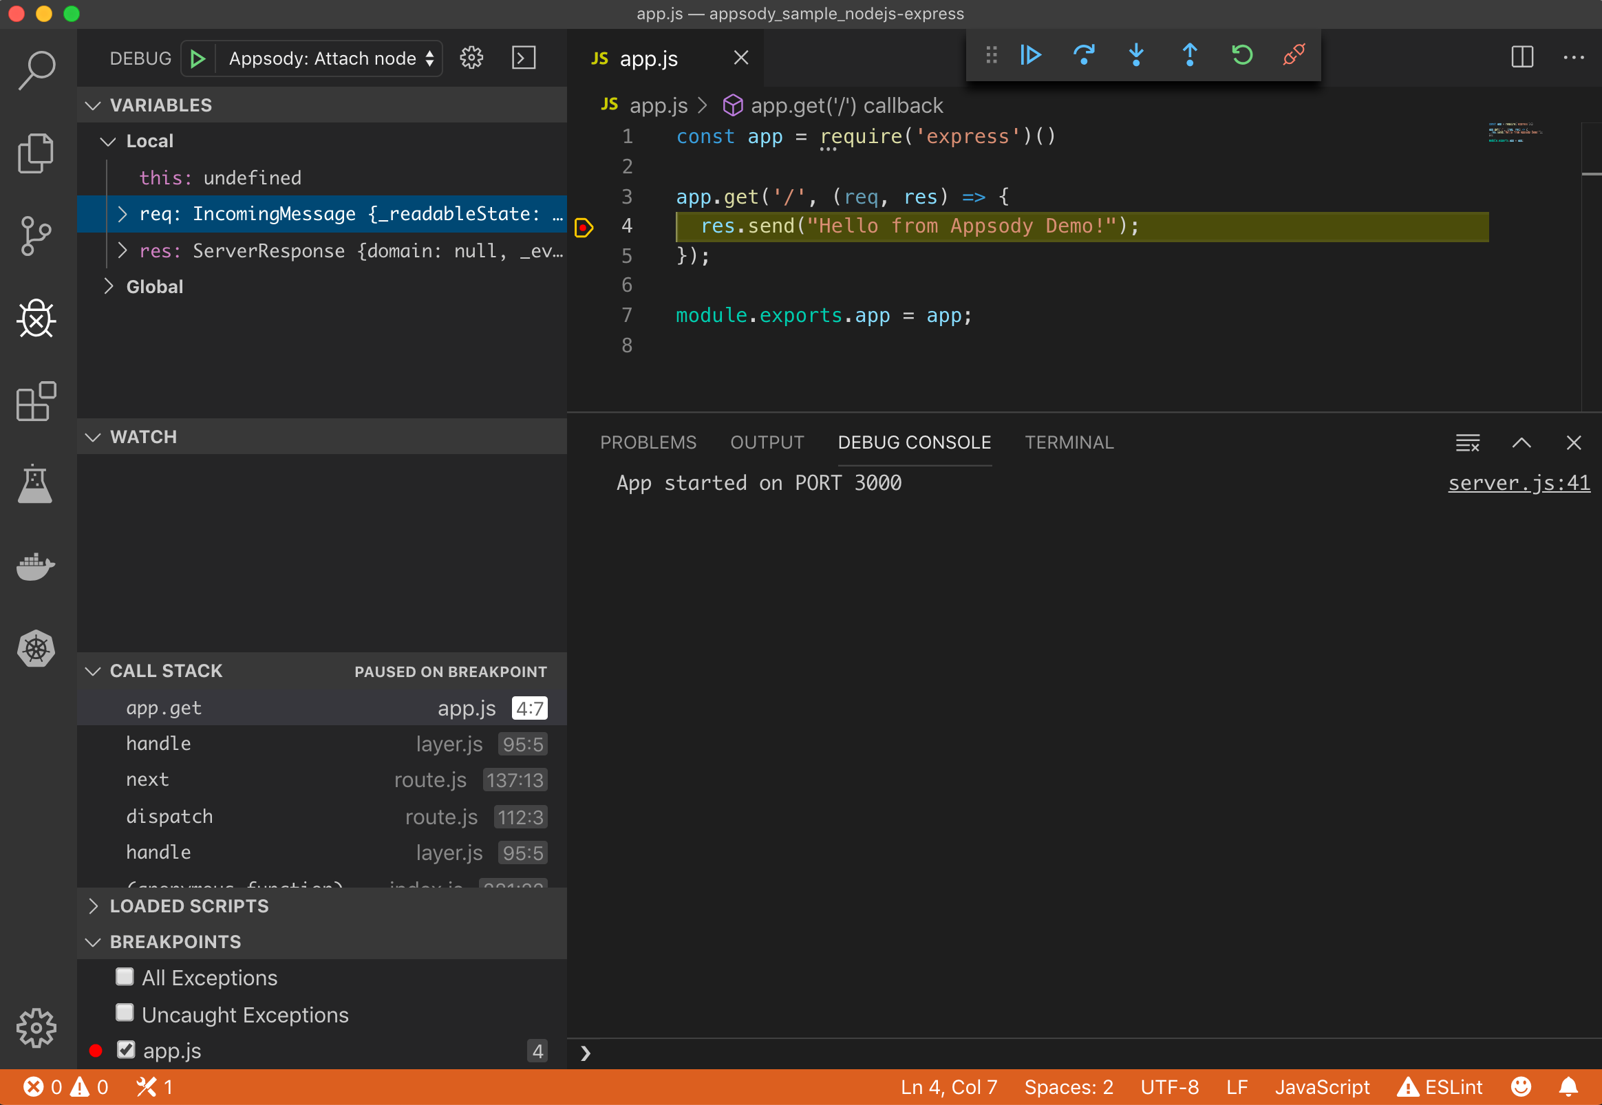This screenshot has height=1105, width=1602.
Task: Select dispatch frame in call stack
Action: pos(322,817)
